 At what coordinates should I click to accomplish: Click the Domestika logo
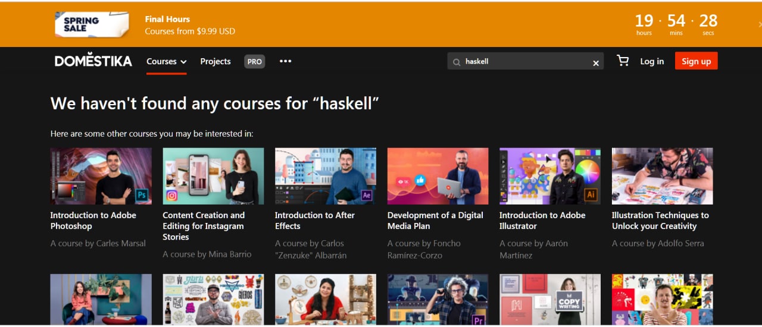(93, 61)
